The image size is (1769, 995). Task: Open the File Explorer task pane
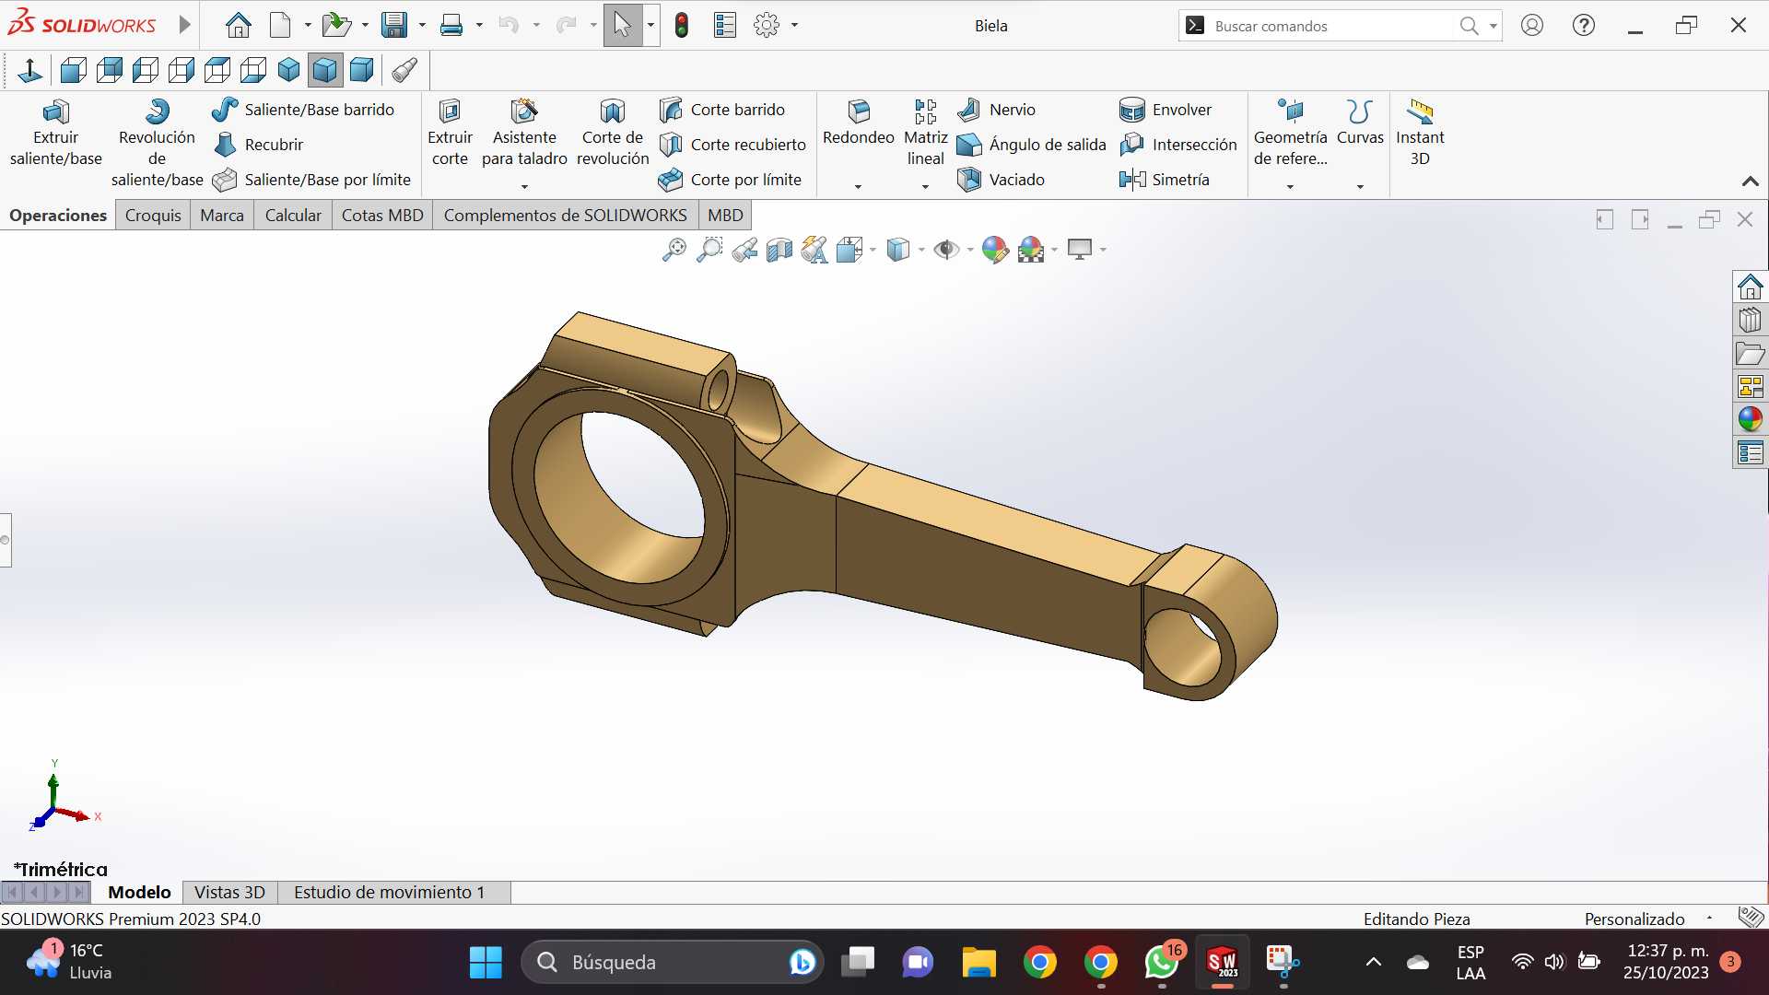1750,353
